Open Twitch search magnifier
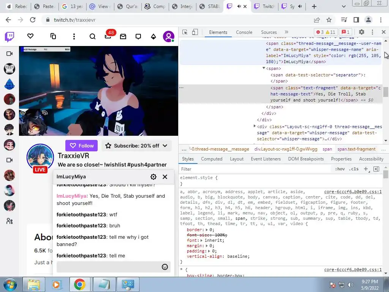The image size is (389, 292). coord(93,36)
